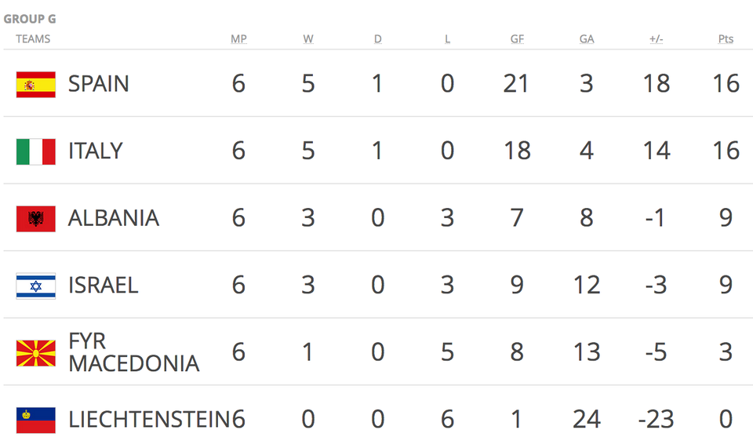Click the GF column header
753x448 pixels.
517,39
